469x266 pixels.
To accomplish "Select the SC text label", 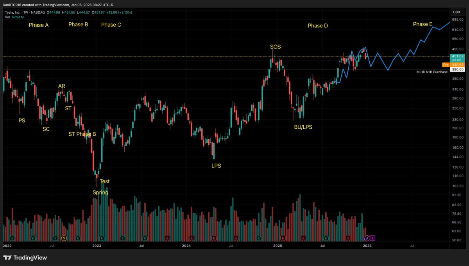I will 46,129.
